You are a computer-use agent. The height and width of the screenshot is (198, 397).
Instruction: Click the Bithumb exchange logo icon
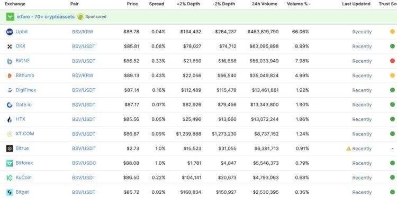10,76
